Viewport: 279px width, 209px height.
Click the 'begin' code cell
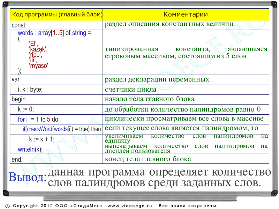(56, 99)
